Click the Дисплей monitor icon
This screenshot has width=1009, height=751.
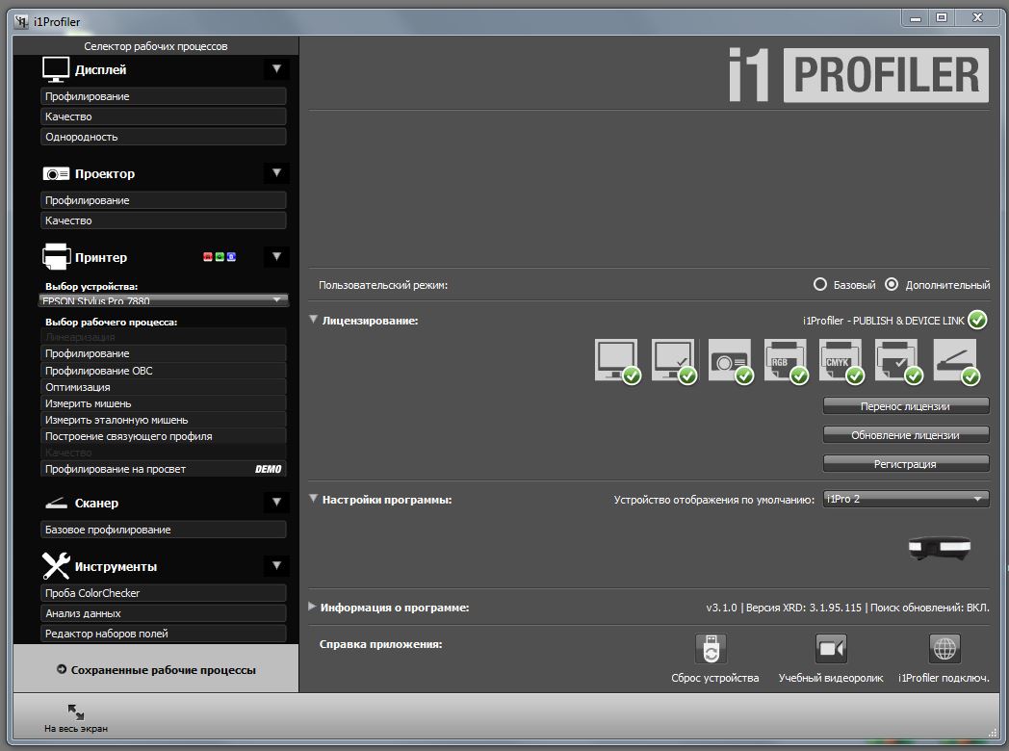click(x=55, y=69)
